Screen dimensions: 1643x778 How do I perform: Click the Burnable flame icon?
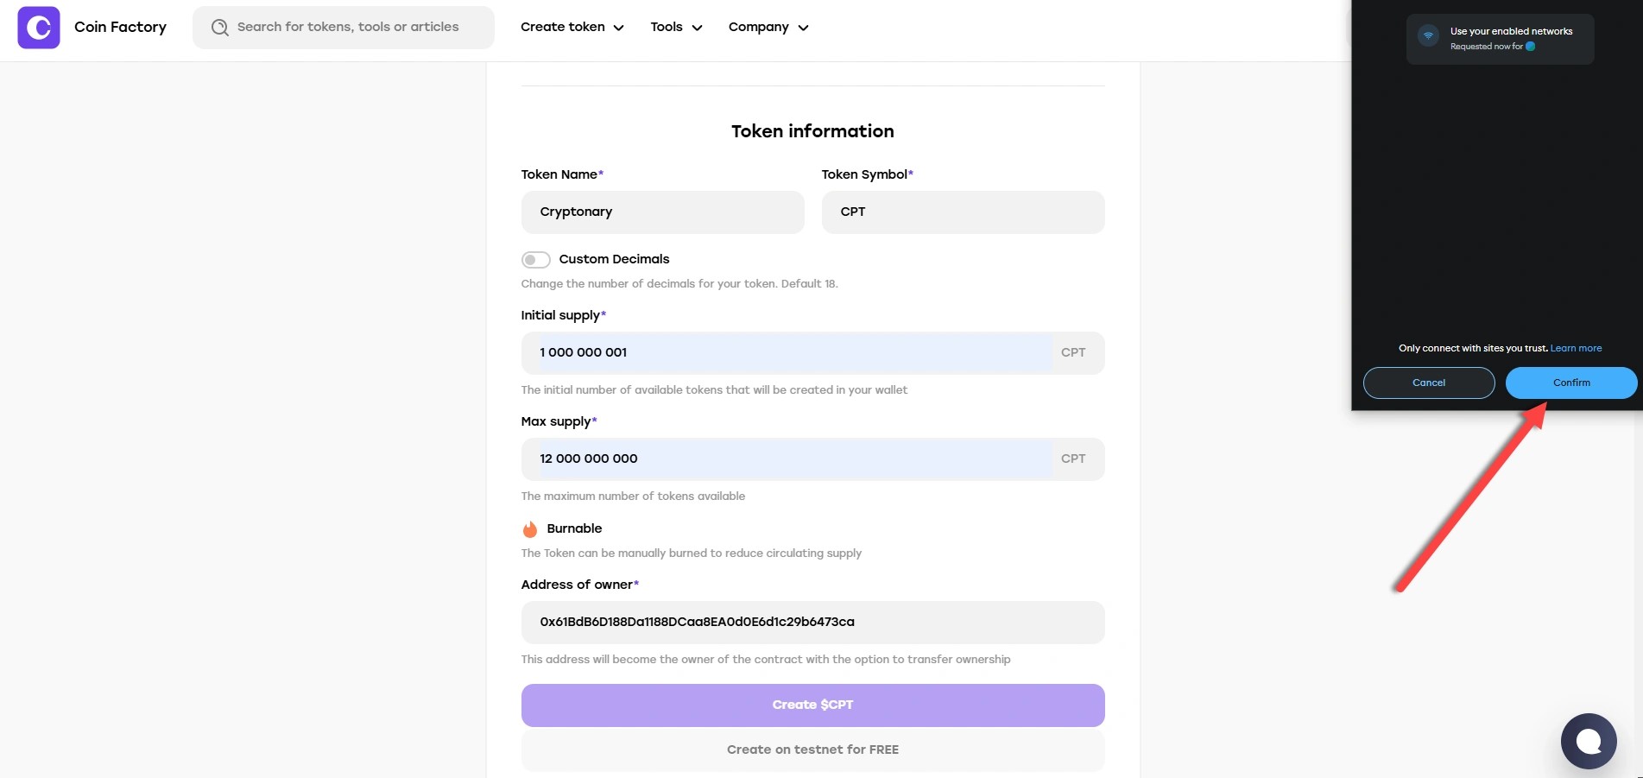click(530, 528)
